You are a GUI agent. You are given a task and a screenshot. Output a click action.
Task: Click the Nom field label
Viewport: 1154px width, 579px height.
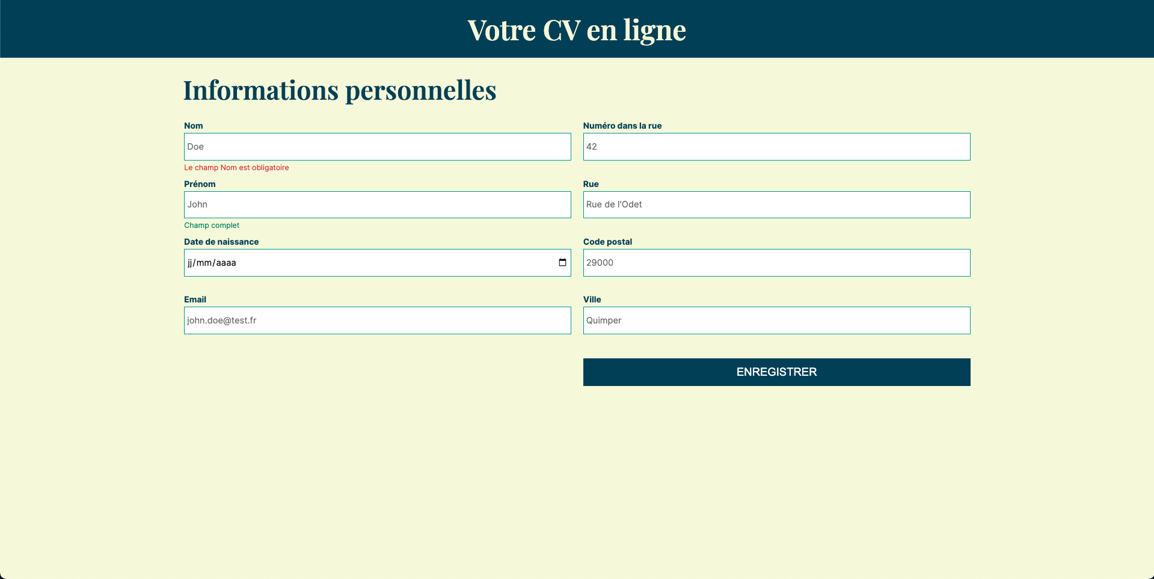194,126
